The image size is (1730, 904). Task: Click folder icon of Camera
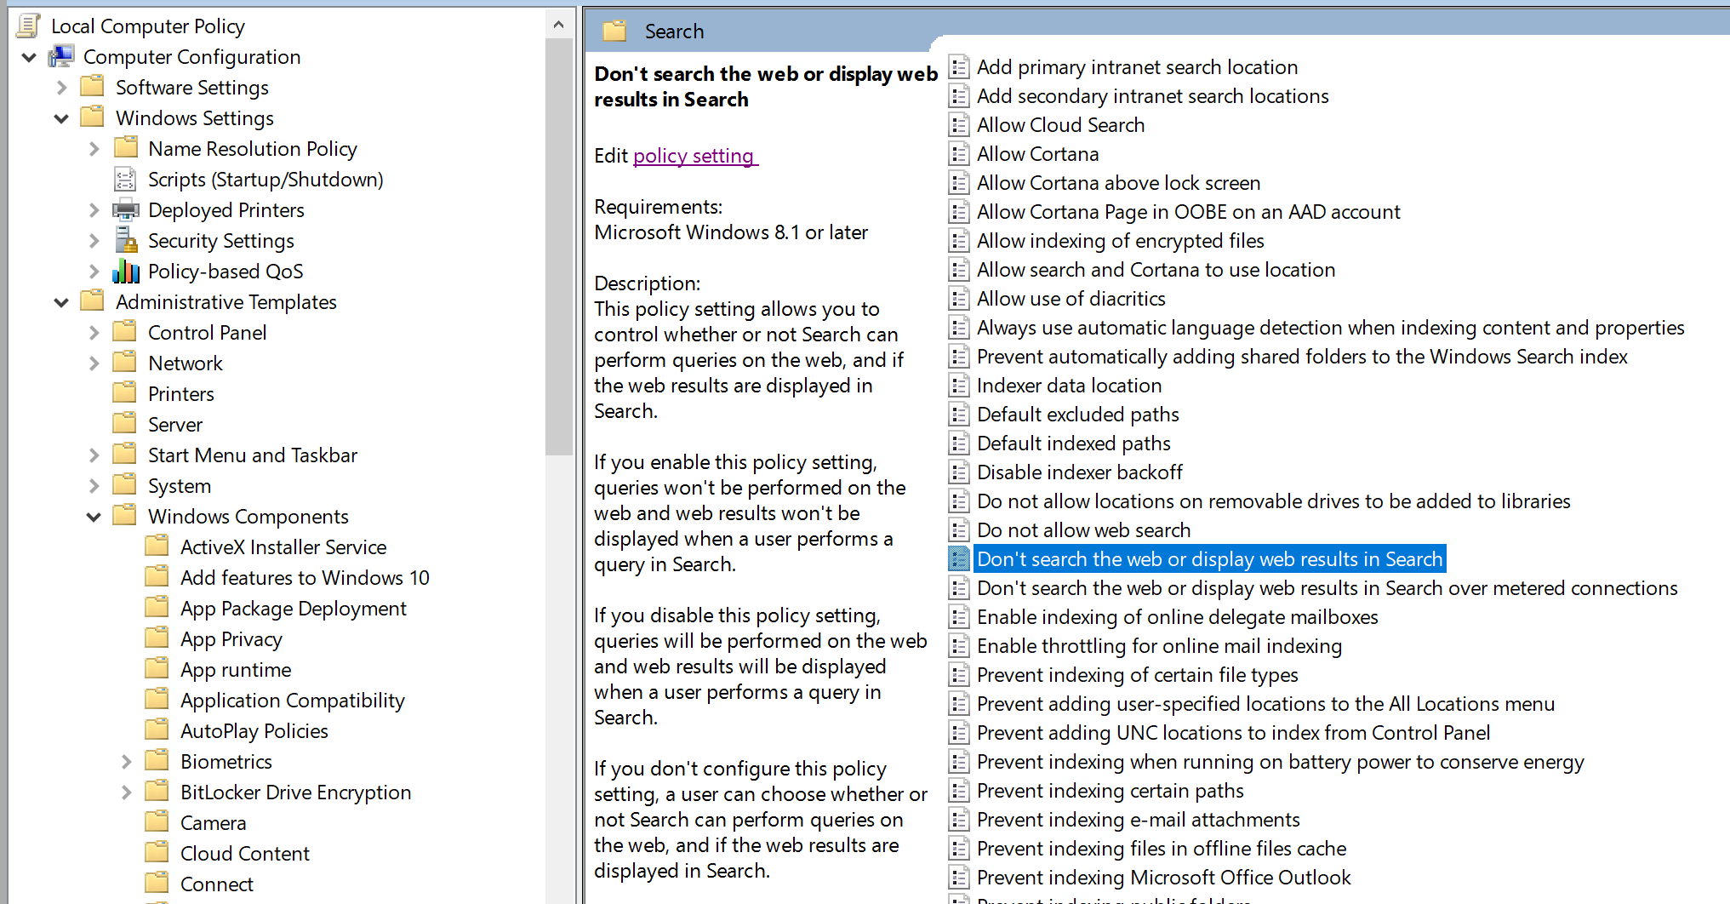(x=157, y=821)
